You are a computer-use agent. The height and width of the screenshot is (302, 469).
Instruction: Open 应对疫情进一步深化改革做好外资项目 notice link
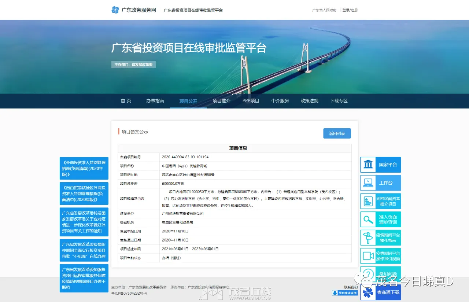coord(84,222)
